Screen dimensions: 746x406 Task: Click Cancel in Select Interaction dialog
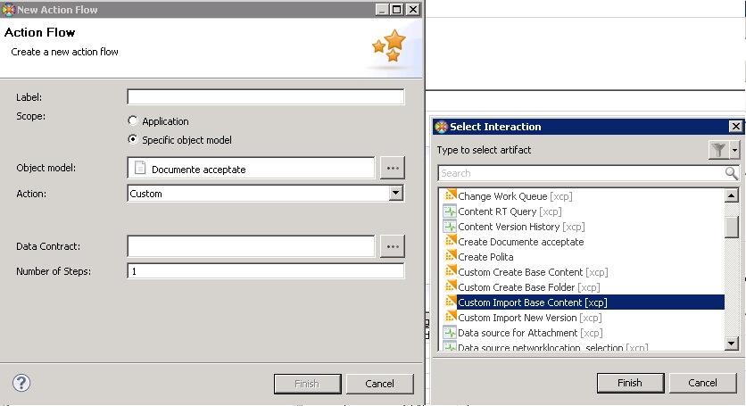pos(702,383)
